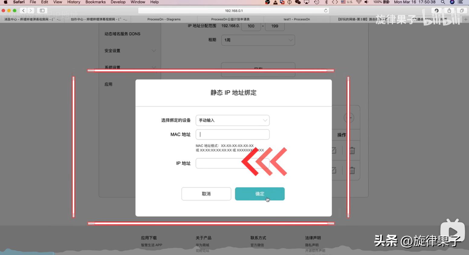
Task: Switch to the 好玩的网络-第3期 tab
Action: (x=363, y=19)
